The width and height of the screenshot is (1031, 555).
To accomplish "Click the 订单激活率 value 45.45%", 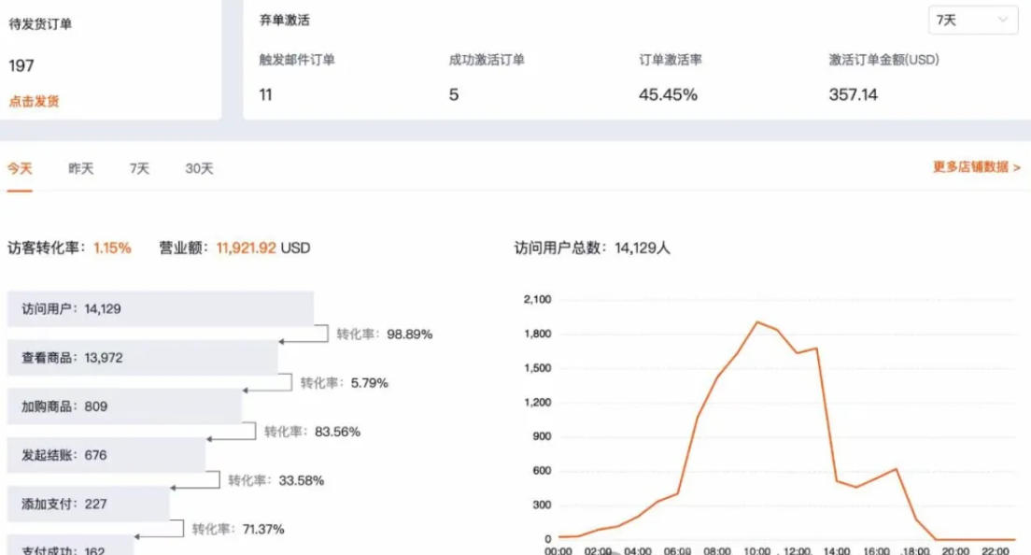I will (x=668, y=94).
